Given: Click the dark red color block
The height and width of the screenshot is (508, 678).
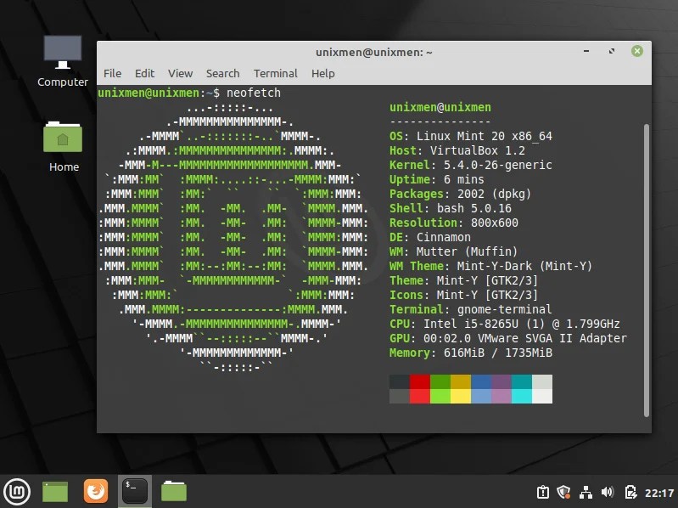Looking at the screenshot, I should click(x=420, y=381).
